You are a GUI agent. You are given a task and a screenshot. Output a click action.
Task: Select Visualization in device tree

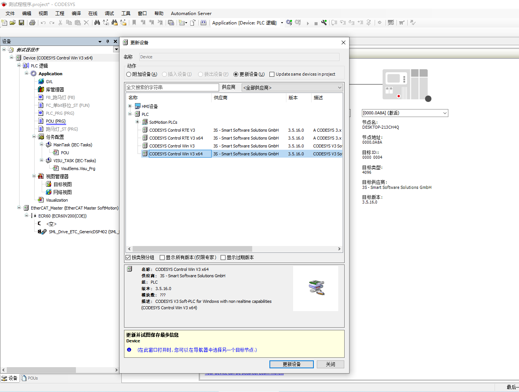tap(57, 200)
